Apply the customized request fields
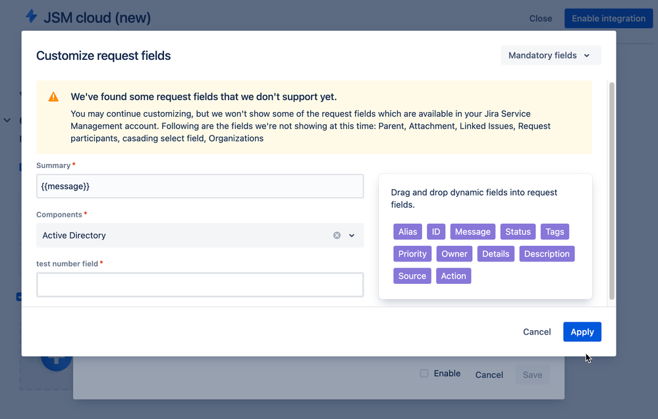 pyautogui.click(x=582, y=331)
